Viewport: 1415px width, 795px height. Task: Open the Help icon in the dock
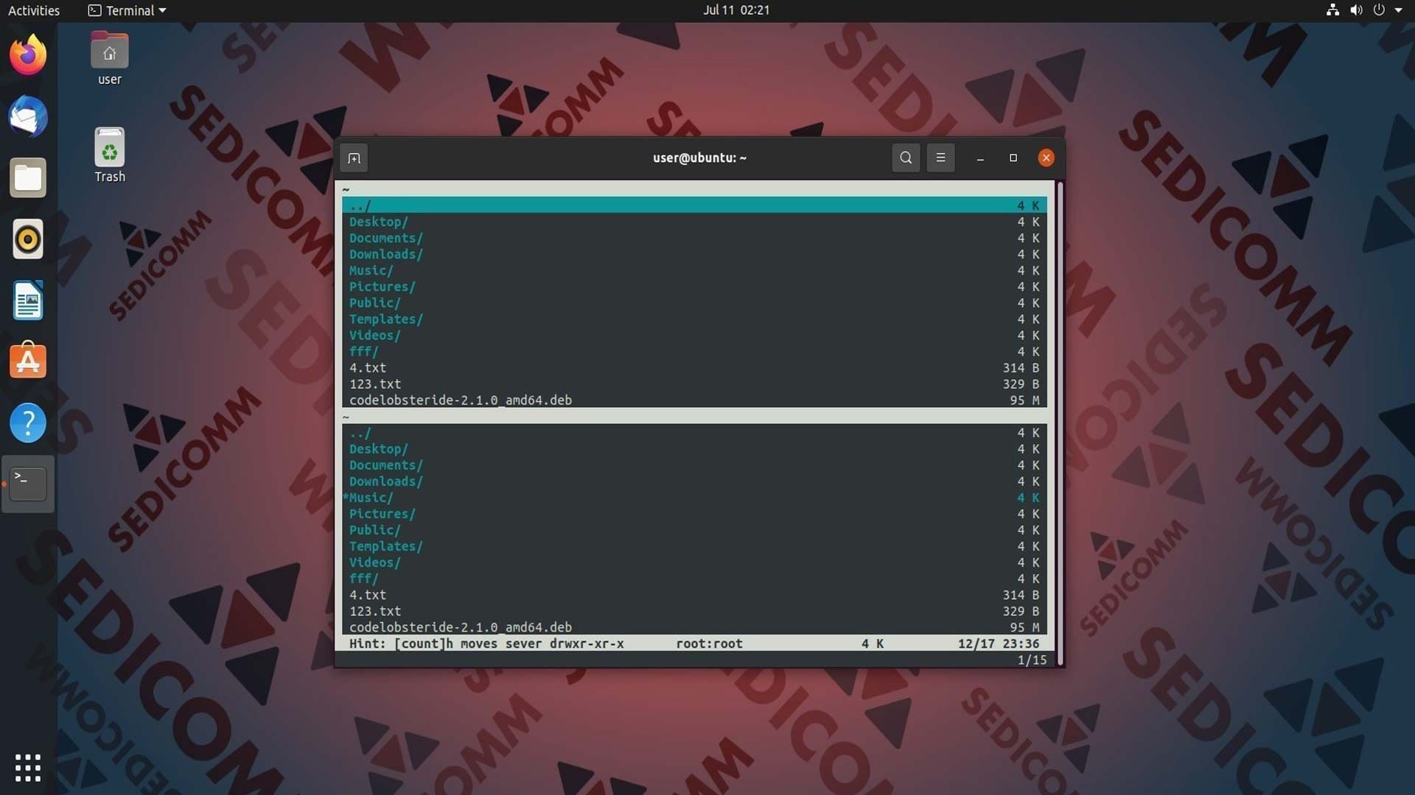pos(28,423)
